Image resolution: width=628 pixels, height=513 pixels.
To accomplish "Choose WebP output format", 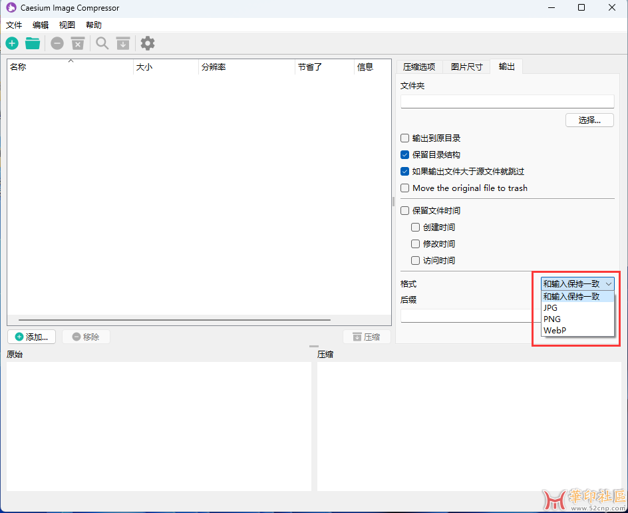I will click(x=577, y=331).
